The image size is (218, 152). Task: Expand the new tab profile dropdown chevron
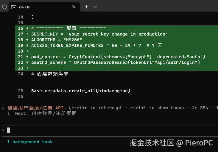point(95,7)
